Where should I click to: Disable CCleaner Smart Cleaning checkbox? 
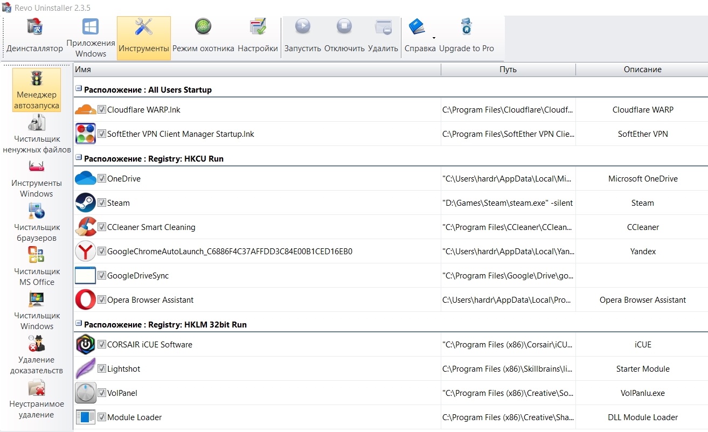pos(101,227)
